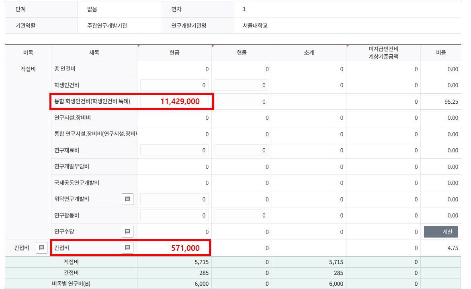Open the comment icon for 연구수당
The height and width of the screenshot is (289, 471).
[127, 232]
